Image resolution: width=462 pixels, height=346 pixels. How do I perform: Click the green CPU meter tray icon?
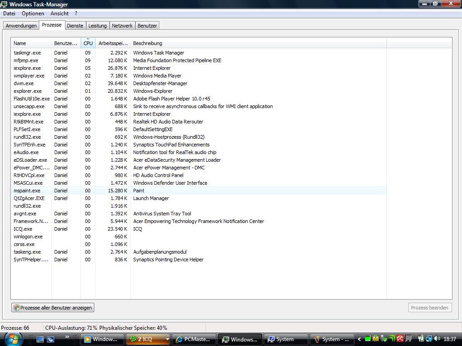368,338
